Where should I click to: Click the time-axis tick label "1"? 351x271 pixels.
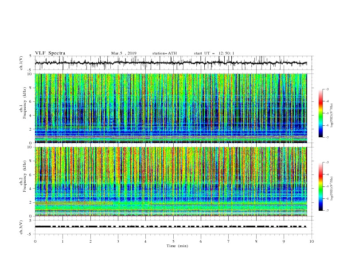tap(62, 241)
